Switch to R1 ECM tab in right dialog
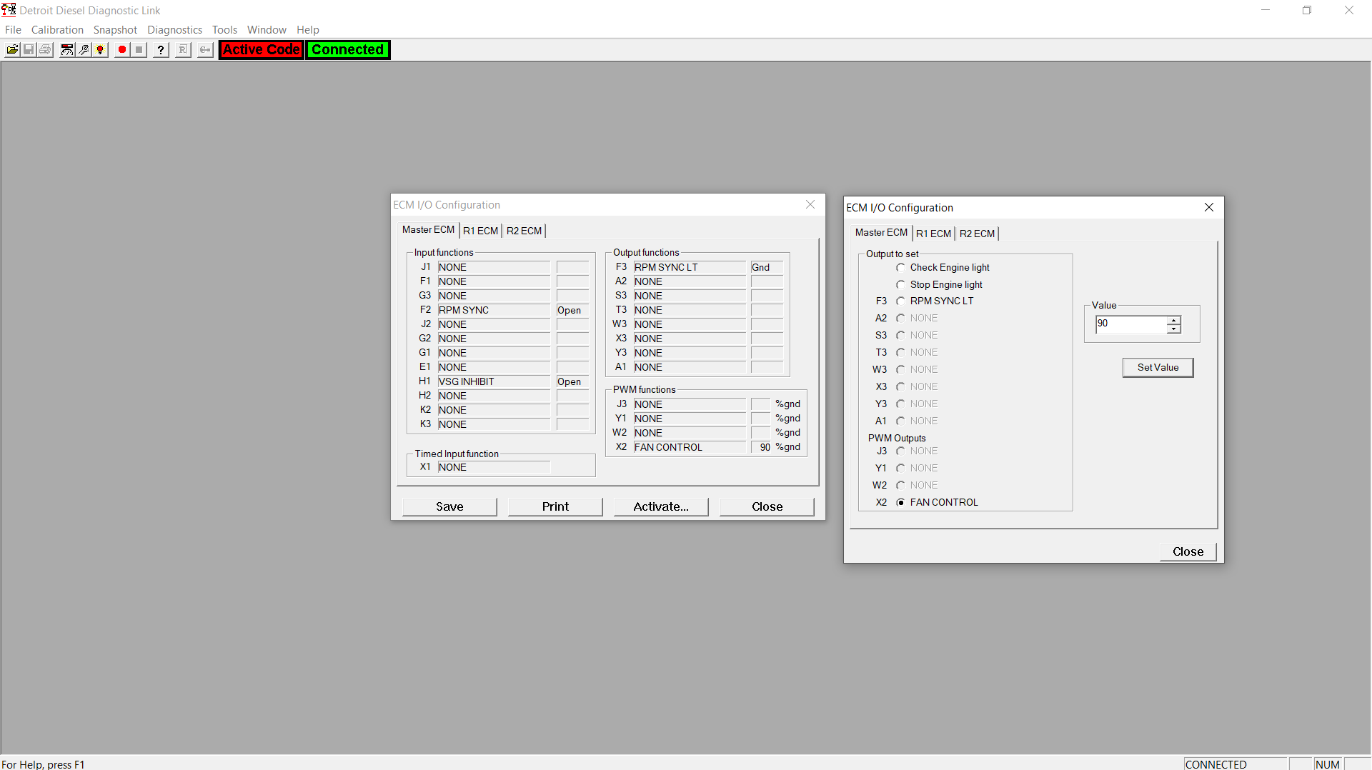Viewport: 1372px width, 770px height. (933, 234)
